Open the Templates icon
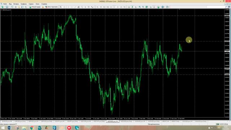The width and height of the screenshot is (231, 130). point(167,7)
